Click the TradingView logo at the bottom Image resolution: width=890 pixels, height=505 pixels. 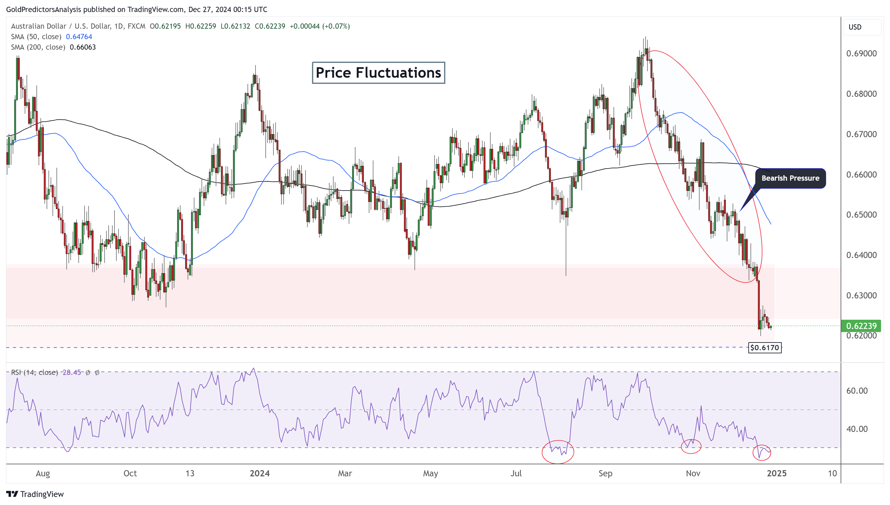coord(35,494)
